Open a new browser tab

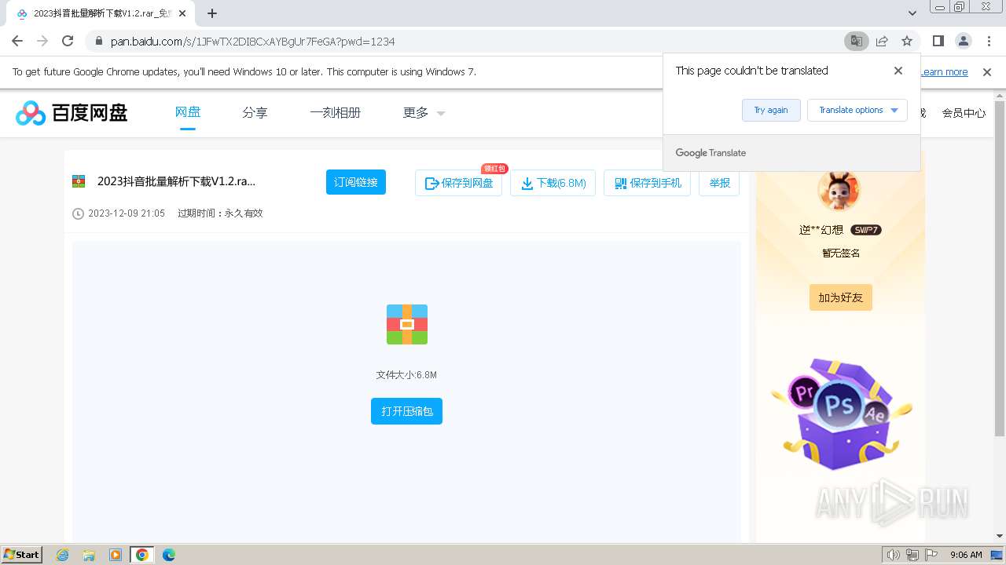tap(212, 13)
